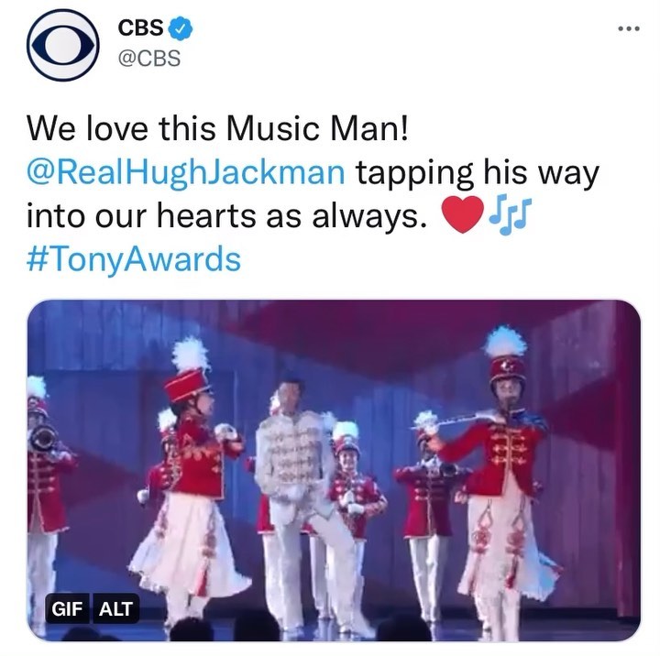Click the GIF badge on the media
Viewport: 660px width, 656px height.
(x=67, y=608)
